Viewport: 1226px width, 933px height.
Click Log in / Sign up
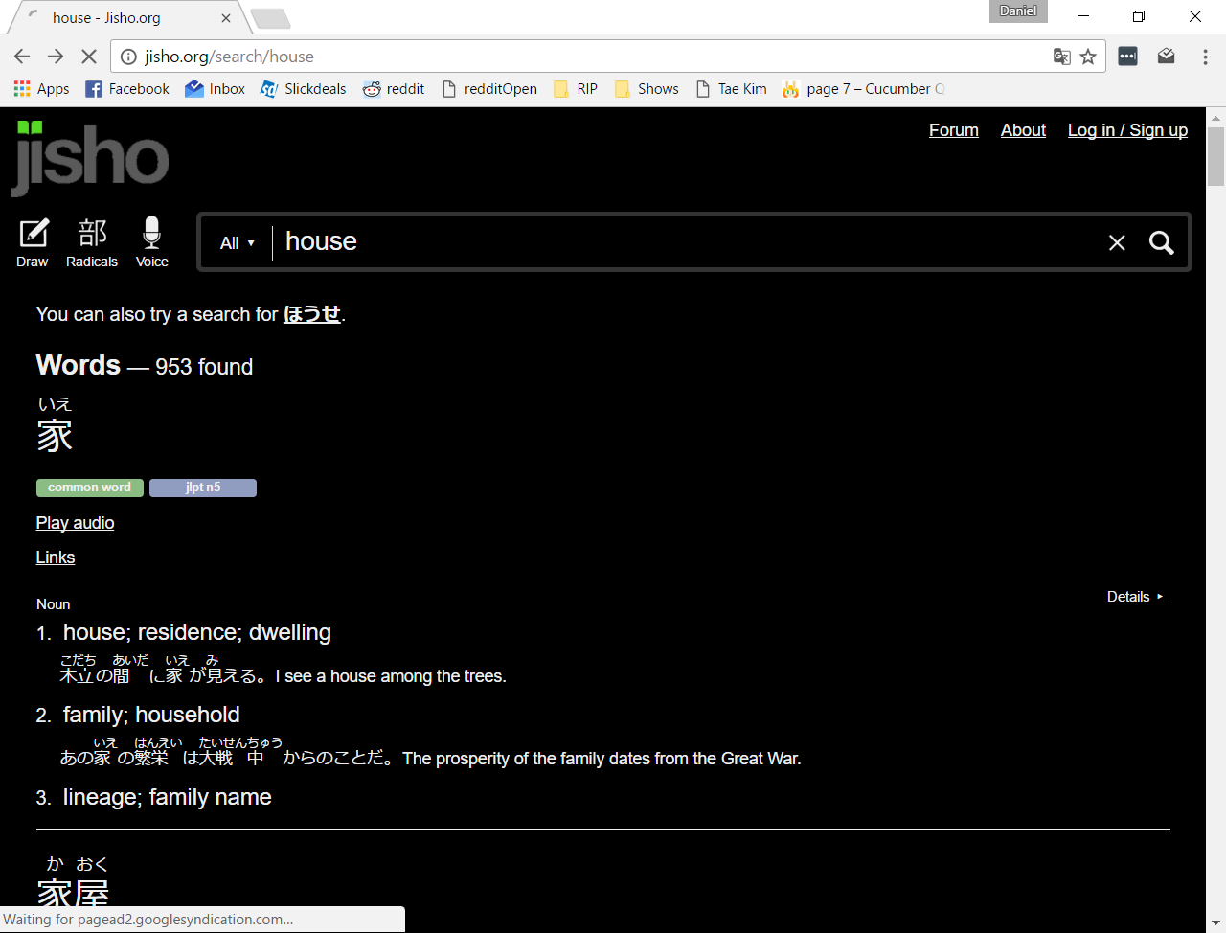click(1127, 130)
